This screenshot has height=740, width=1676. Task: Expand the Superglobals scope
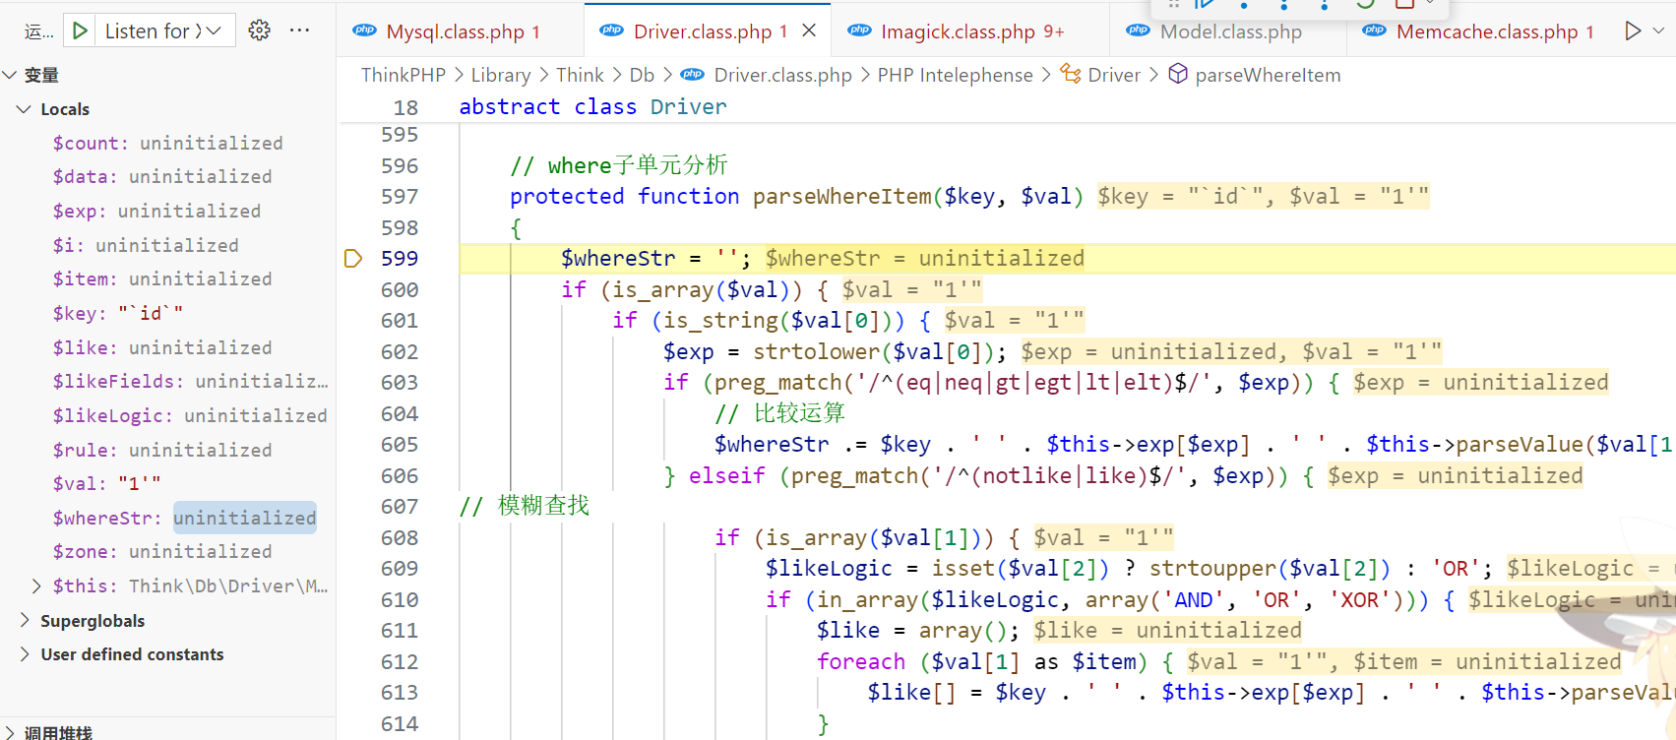pyautogui.click(x=25, y=621)
